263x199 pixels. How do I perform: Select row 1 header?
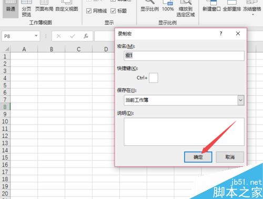tap(5, 56)
